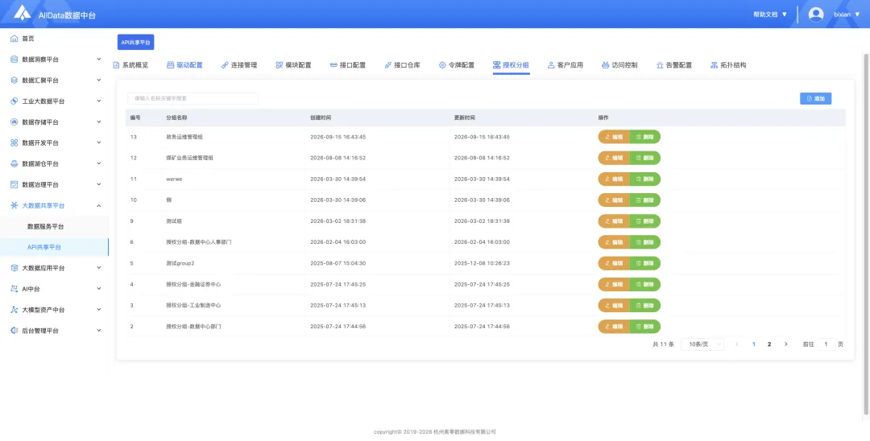Viewport: 870px width, 441px height.
Task: Open the 帮助文档 dropdown
Action: coord(770,14)
